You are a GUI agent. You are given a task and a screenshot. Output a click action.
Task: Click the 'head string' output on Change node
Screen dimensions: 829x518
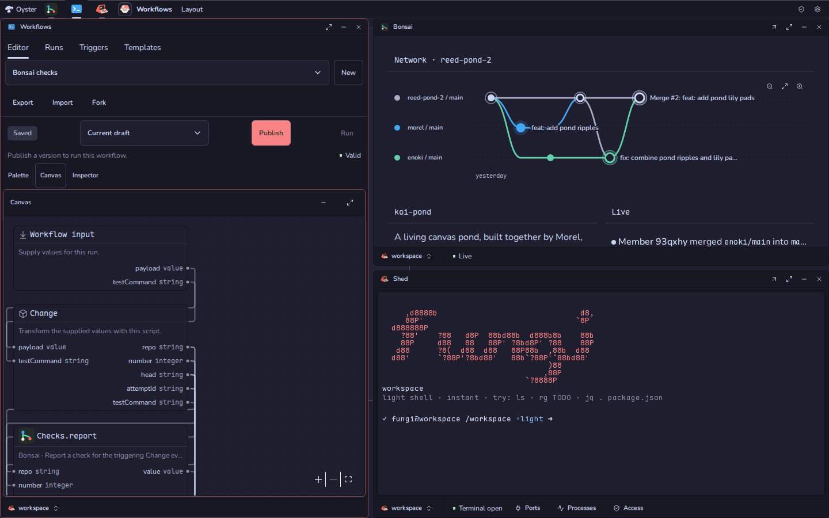(162, 375)
